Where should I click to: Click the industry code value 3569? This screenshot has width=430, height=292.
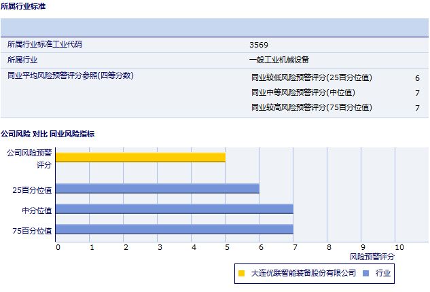click(x=258, y=45)
